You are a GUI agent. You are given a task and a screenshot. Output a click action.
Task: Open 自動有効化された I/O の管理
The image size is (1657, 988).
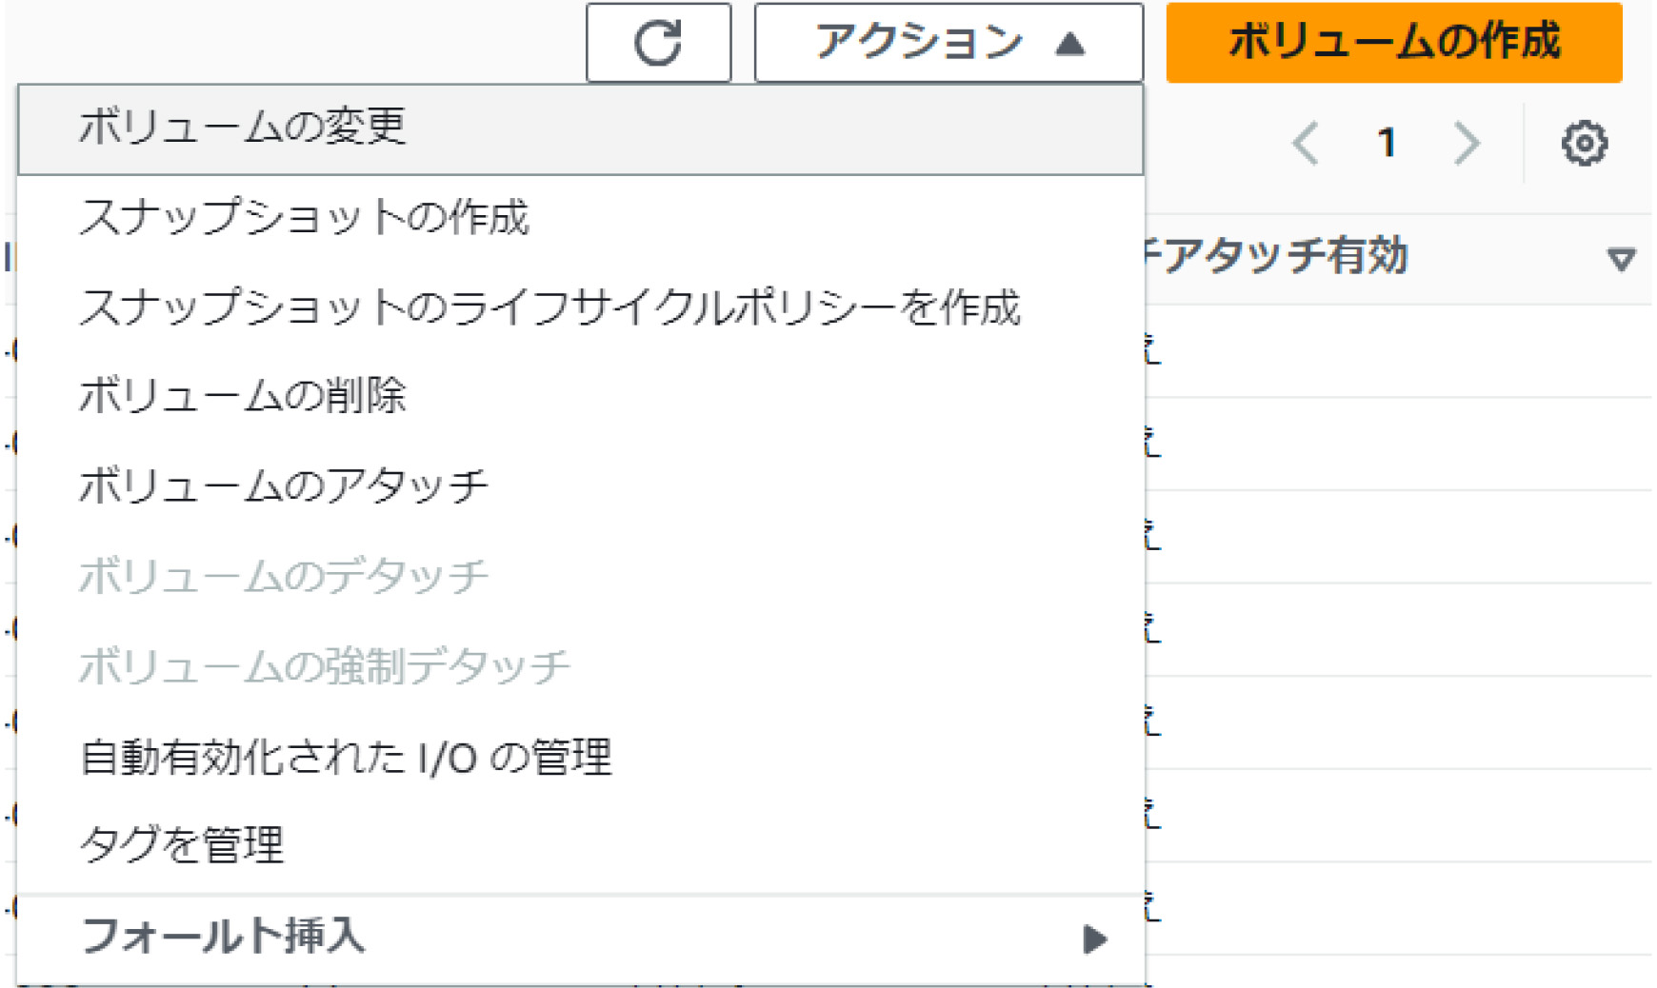pos(580,758)
